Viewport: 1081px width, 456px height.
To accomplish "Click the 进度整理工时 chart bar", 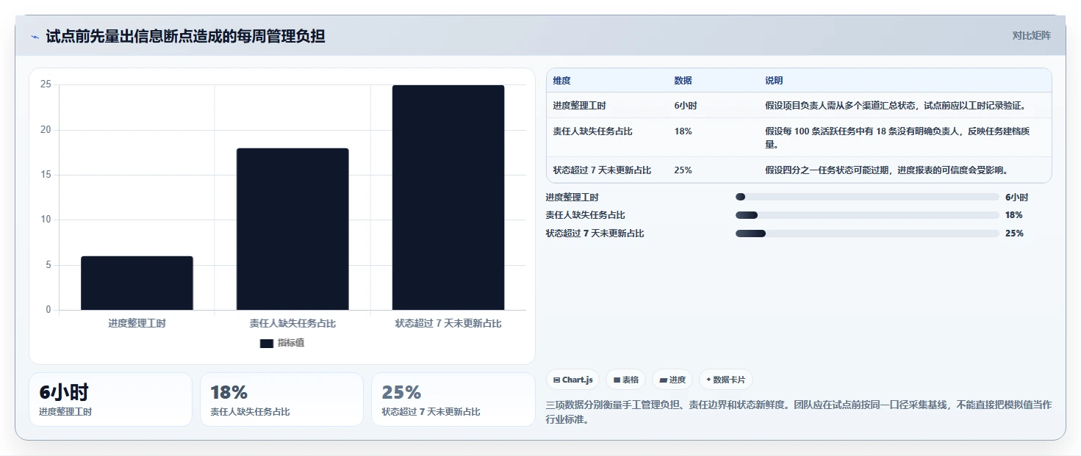I will pos(137,283).
